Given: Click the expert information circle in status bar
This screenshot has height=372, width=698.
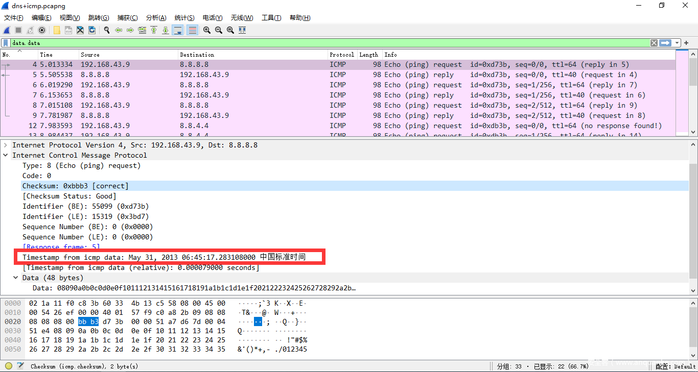Looking at the screenshot, I should (9, 366).
